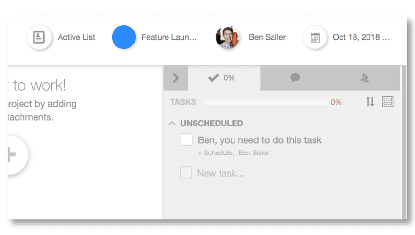Open the comments speech bubble tab

[x=295, y=78]
